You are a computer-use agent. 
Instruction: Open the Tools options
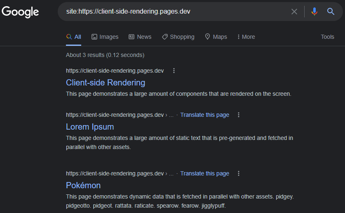[327, 37]
